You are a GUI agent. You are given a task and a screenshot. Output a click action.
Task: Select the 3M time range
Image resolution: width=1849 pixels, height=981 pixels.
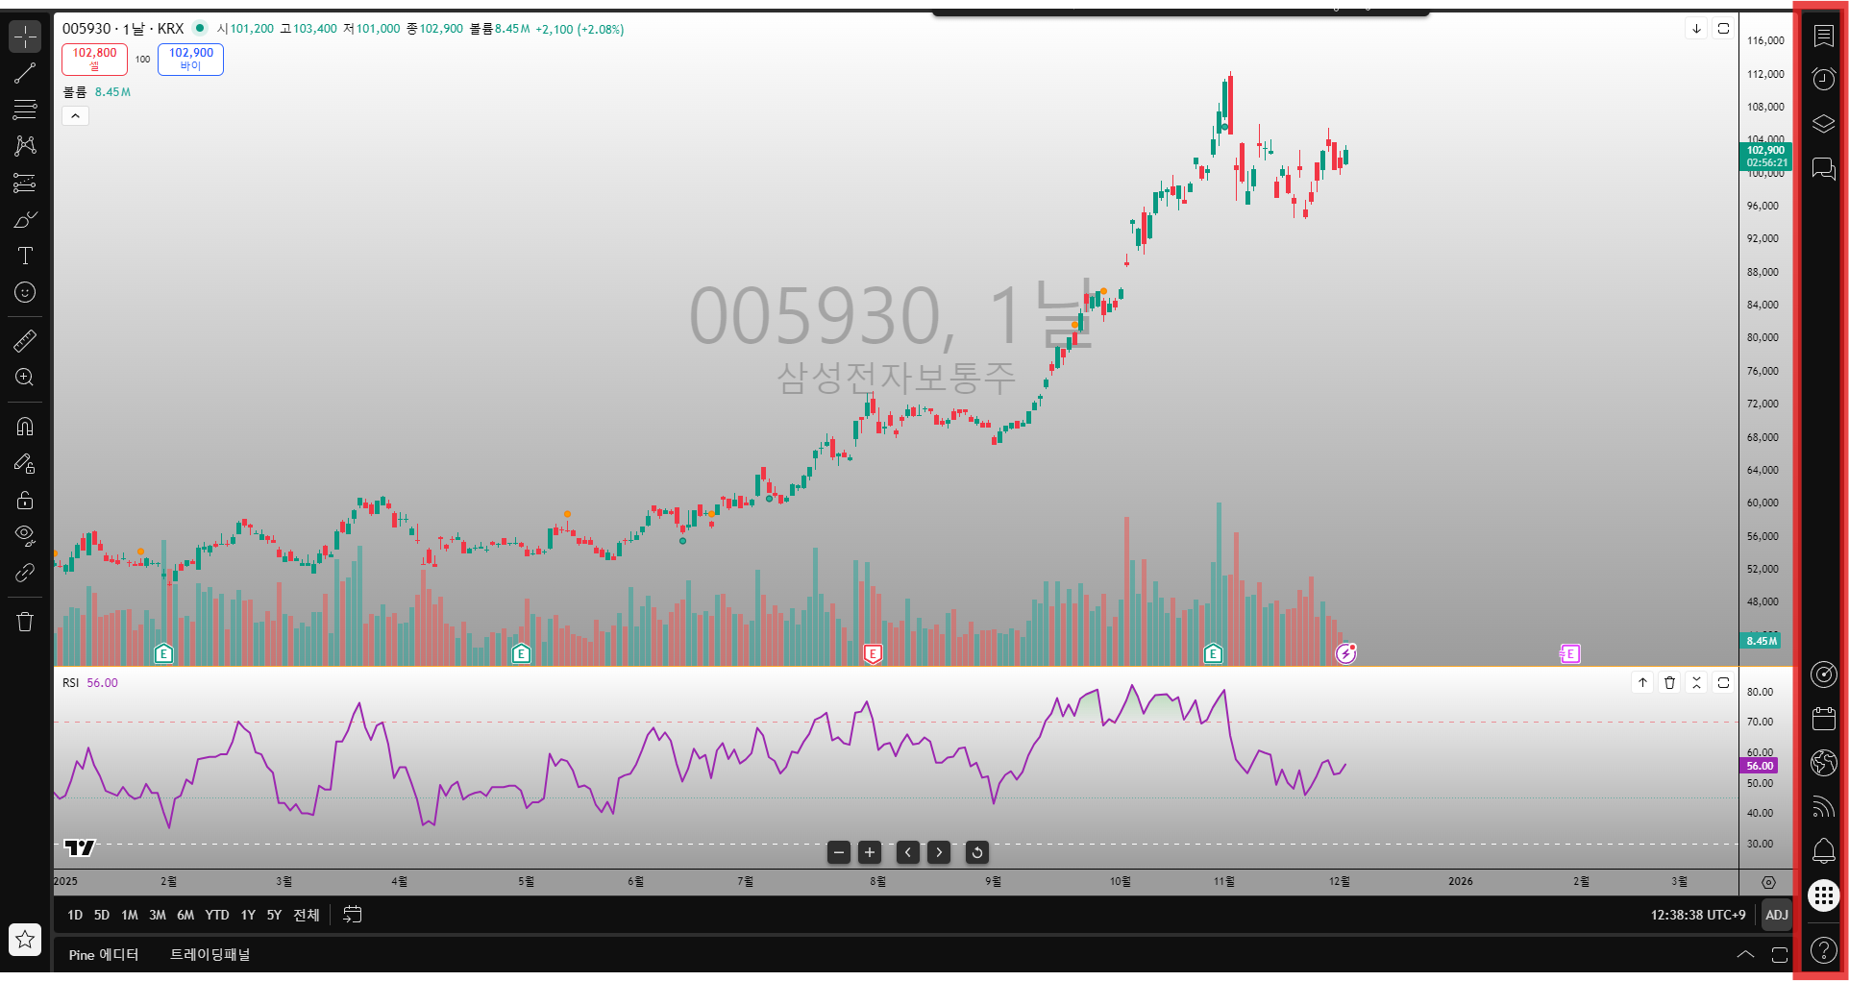(x=158, y=915)
